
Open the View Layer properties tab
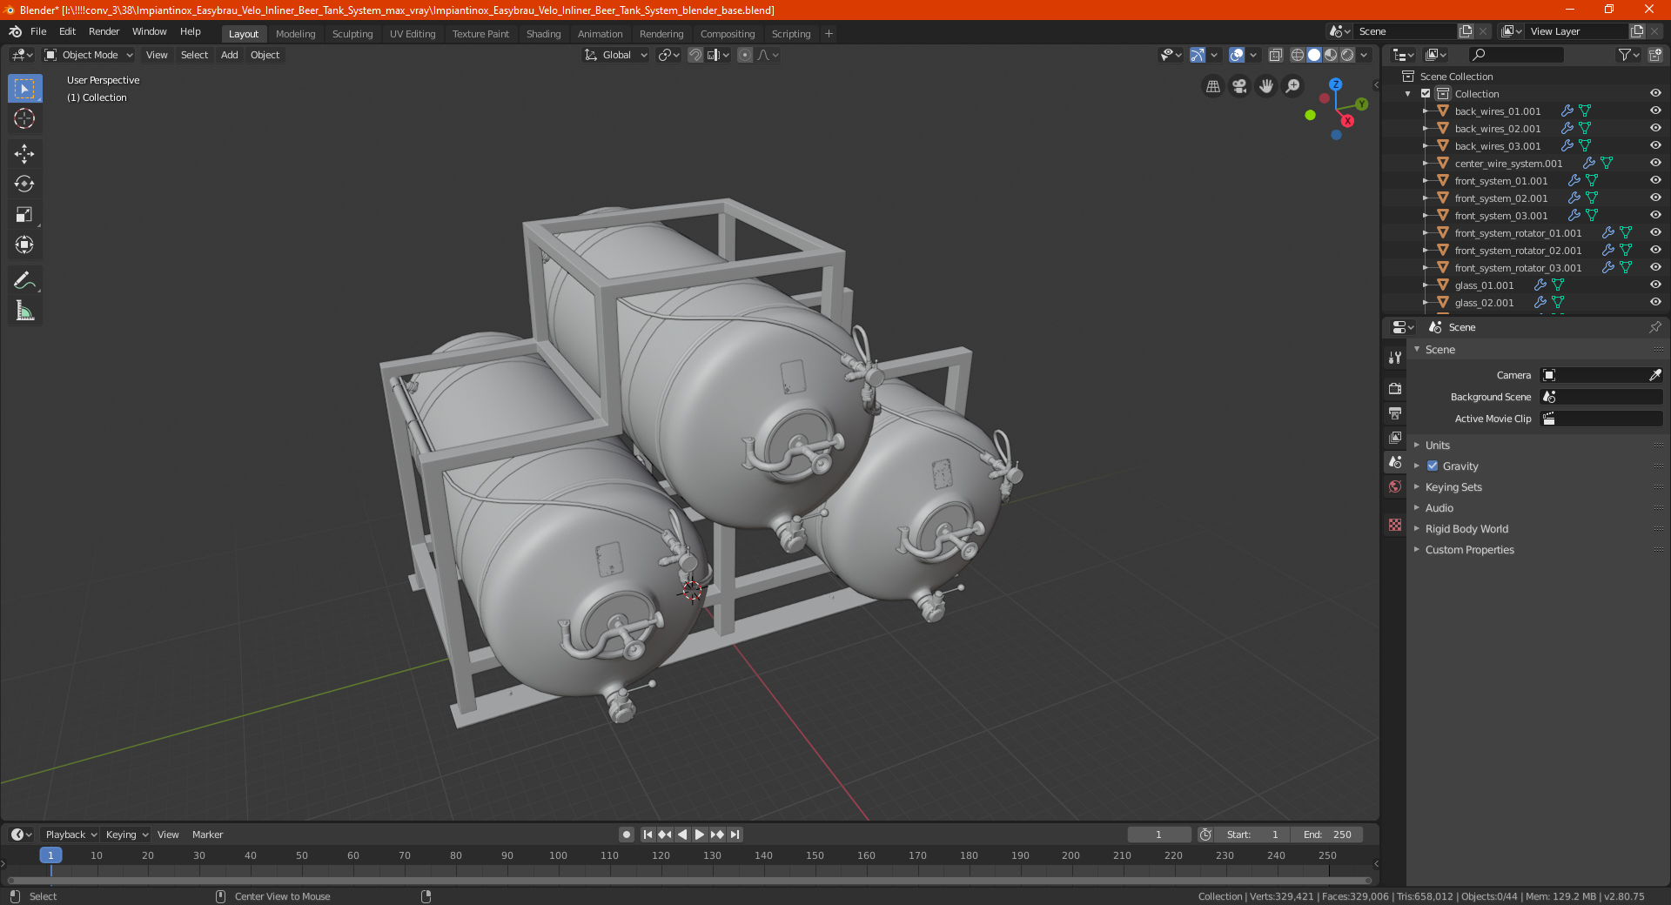click(1395, 437)
